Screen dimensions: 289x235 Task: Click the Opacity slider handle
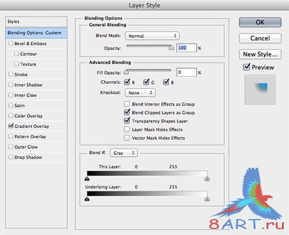pyautogui.click(x=171, y=47)
